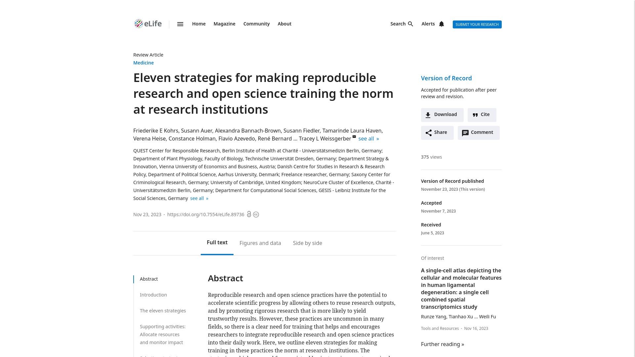
Task: Click Further reading link
Action: pyautogui.click(x=443, y=344)
